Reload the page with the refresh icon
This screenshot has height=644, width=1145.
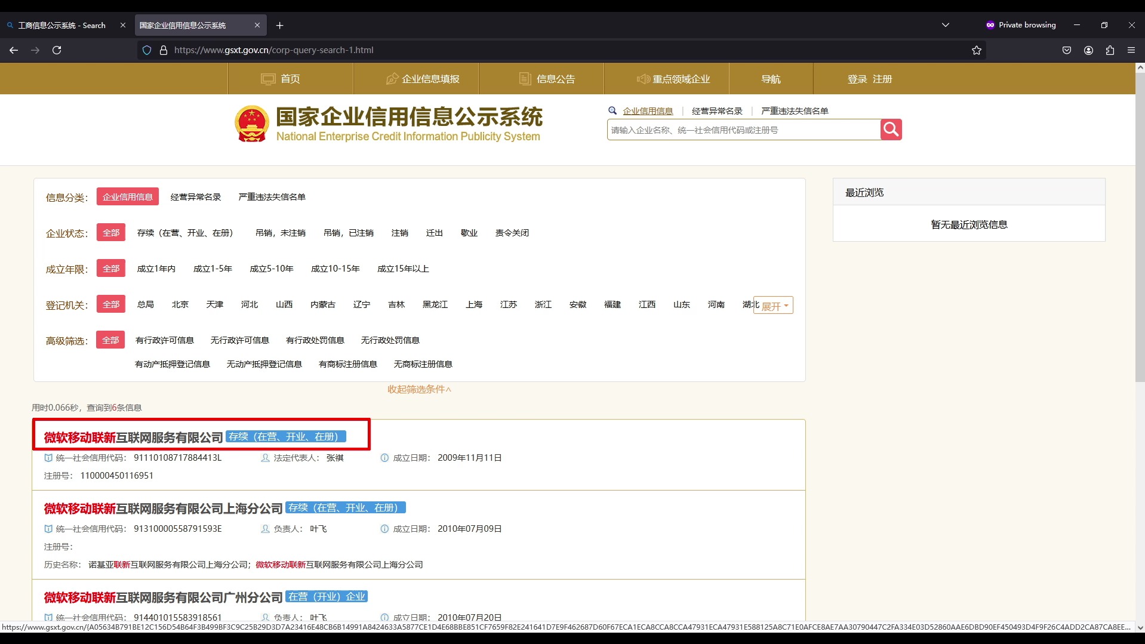57,50
